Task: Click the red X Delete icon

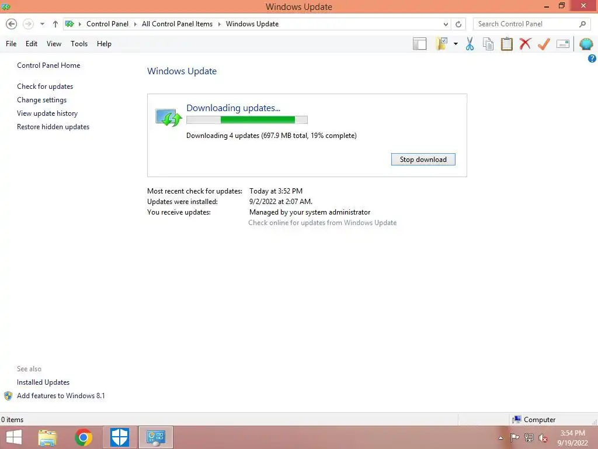Action: 525,43
